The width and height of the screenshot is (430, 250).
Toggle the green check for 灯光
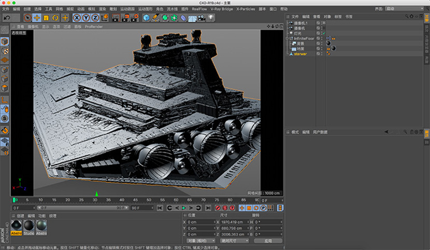pyautogui.click(x=324, y=34)
